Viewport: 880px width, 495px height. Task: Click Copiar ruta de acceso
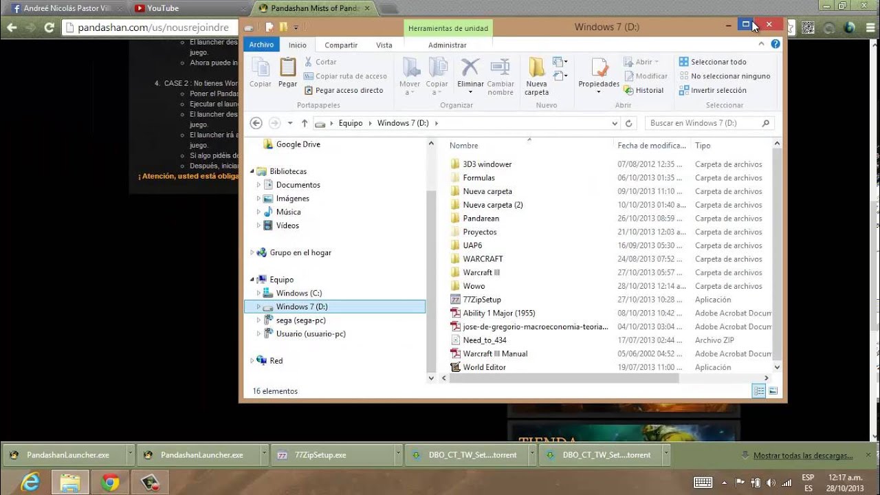346,76
